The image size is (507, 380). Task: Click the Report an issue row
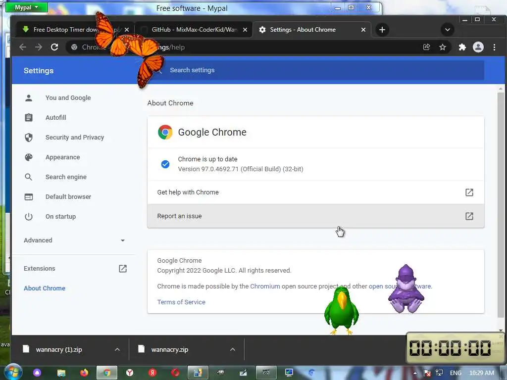click(x=316, y=216)
